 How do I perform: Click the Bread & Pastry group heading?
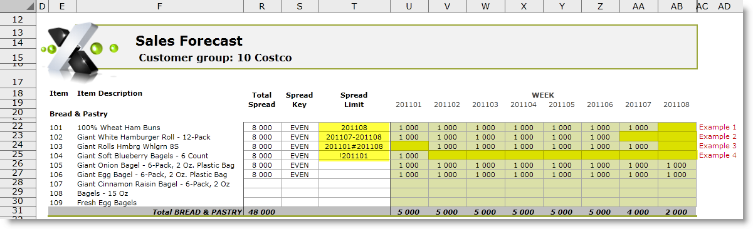coord(78,114)
